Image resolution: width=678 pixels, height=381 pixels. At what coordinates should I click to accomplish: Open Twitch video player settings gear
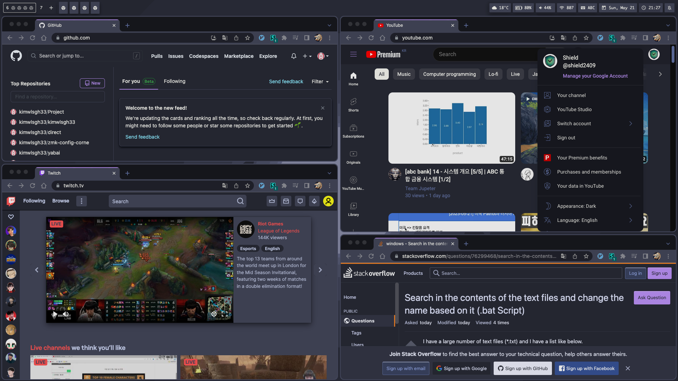214,314
